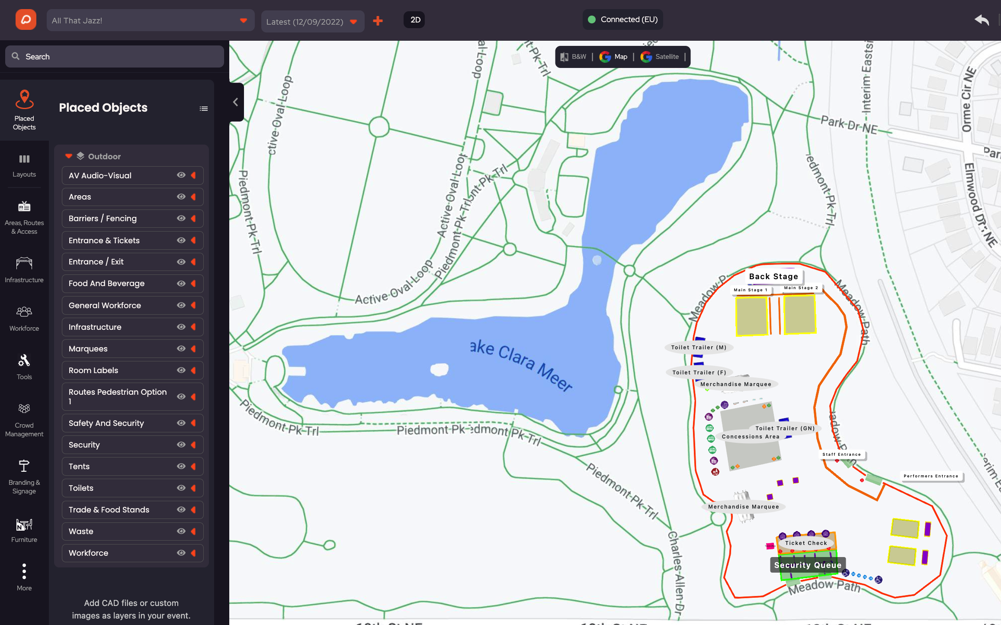Toggle the 2D view button
Screen dimensions: 1001x625
tap(414, 20)
